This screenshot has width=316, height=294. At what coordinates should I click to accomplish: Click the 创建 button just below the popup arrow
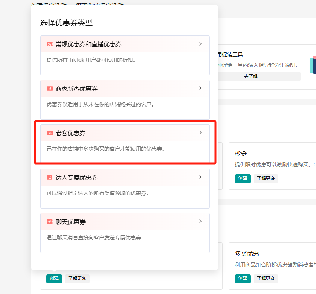54,279
